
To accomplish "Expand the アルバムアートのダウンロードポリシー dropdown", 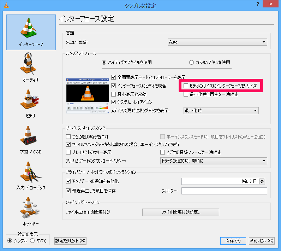I will coord(214,161).
